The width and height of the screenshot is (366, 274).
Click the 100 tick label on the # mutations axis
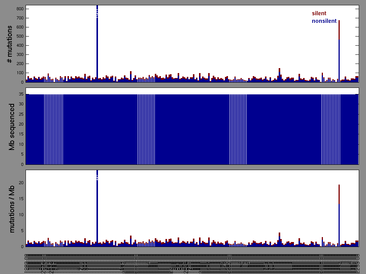[x=19, y=73]
